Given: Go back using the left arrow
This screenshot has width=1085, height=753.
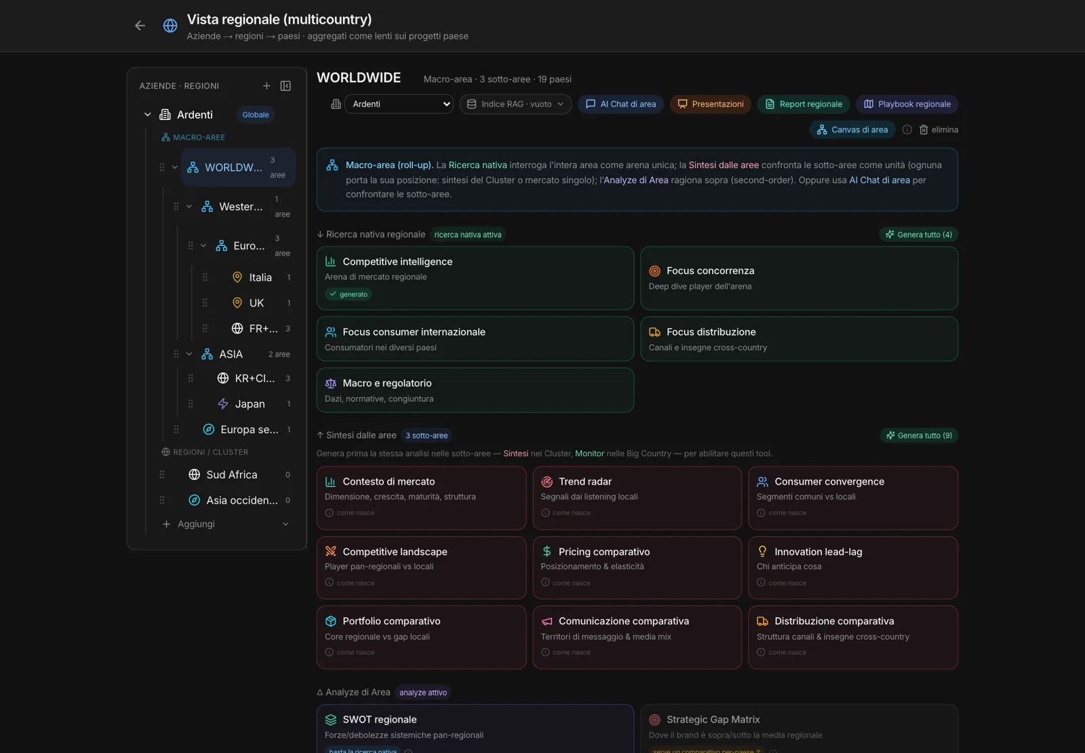Looking at the screenshot, I should (140, 26).
